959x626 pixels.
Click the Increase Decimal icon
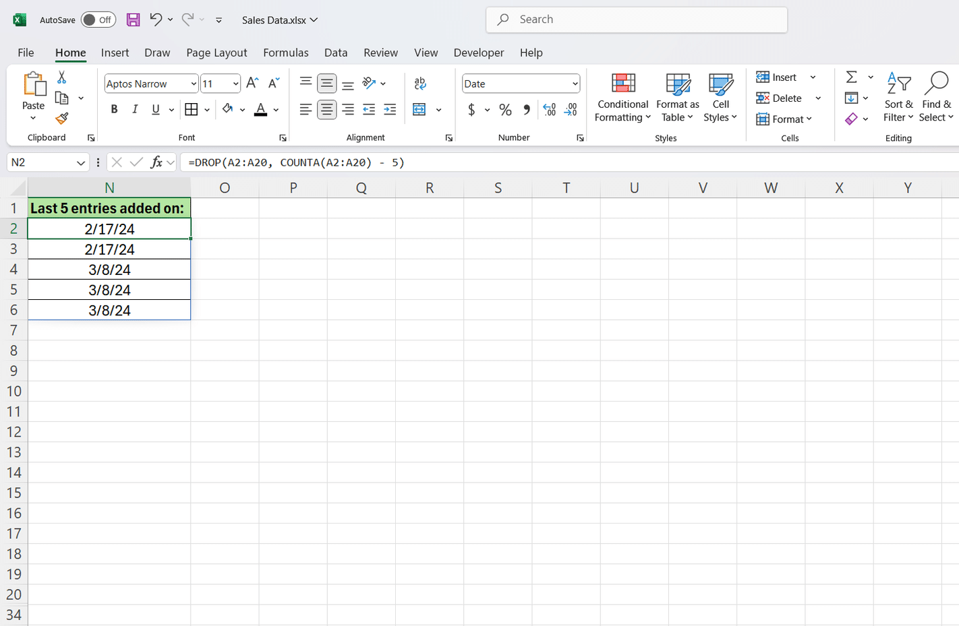tap(550, 109)
